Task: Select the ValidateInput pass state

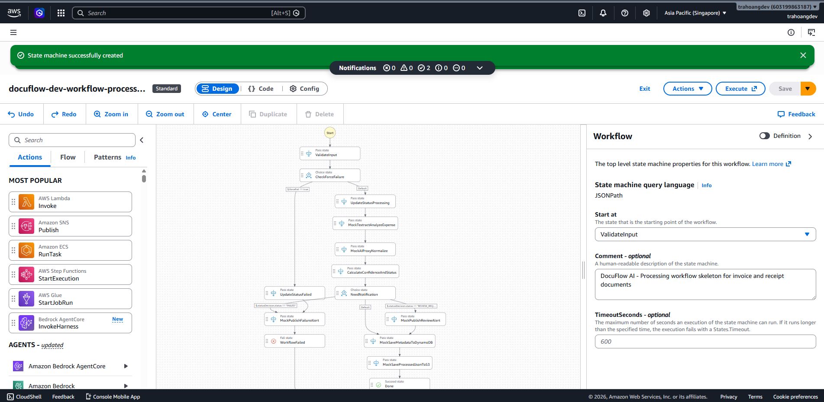Action: click(330, 153)
